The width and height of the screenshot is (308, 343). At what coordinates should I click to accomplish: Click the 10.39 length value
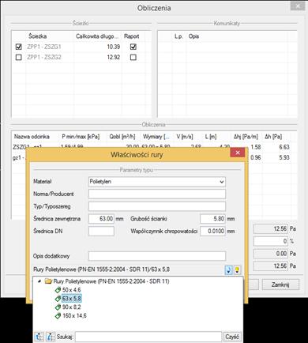(x=114, y=47)
